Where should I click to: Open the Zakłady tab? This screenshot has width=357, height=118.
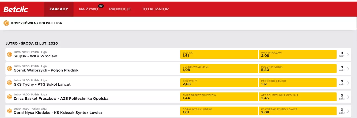pyautogui.click(x=59, y=9)
